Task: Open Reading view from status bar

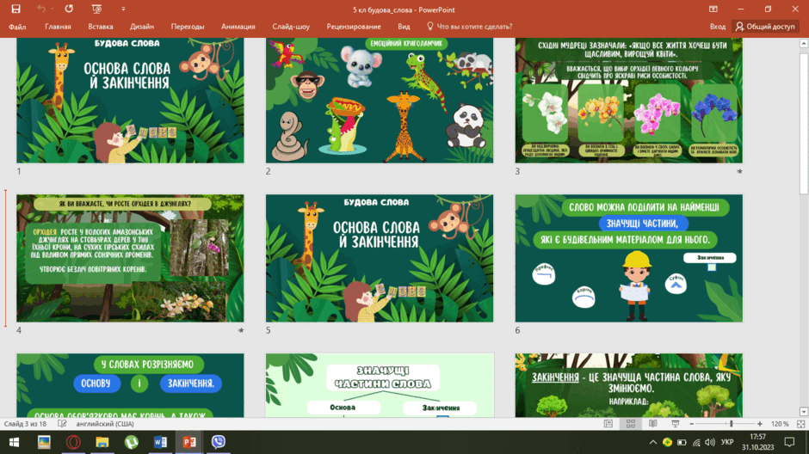Action: click(x=652, y=424)
